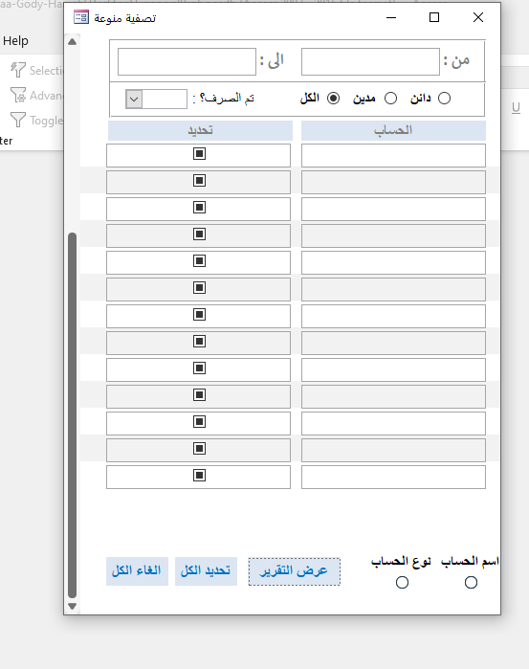
Task: Toggle the first row تحديد checkbox
Action: pyautogui.click(x=199, y=153)
